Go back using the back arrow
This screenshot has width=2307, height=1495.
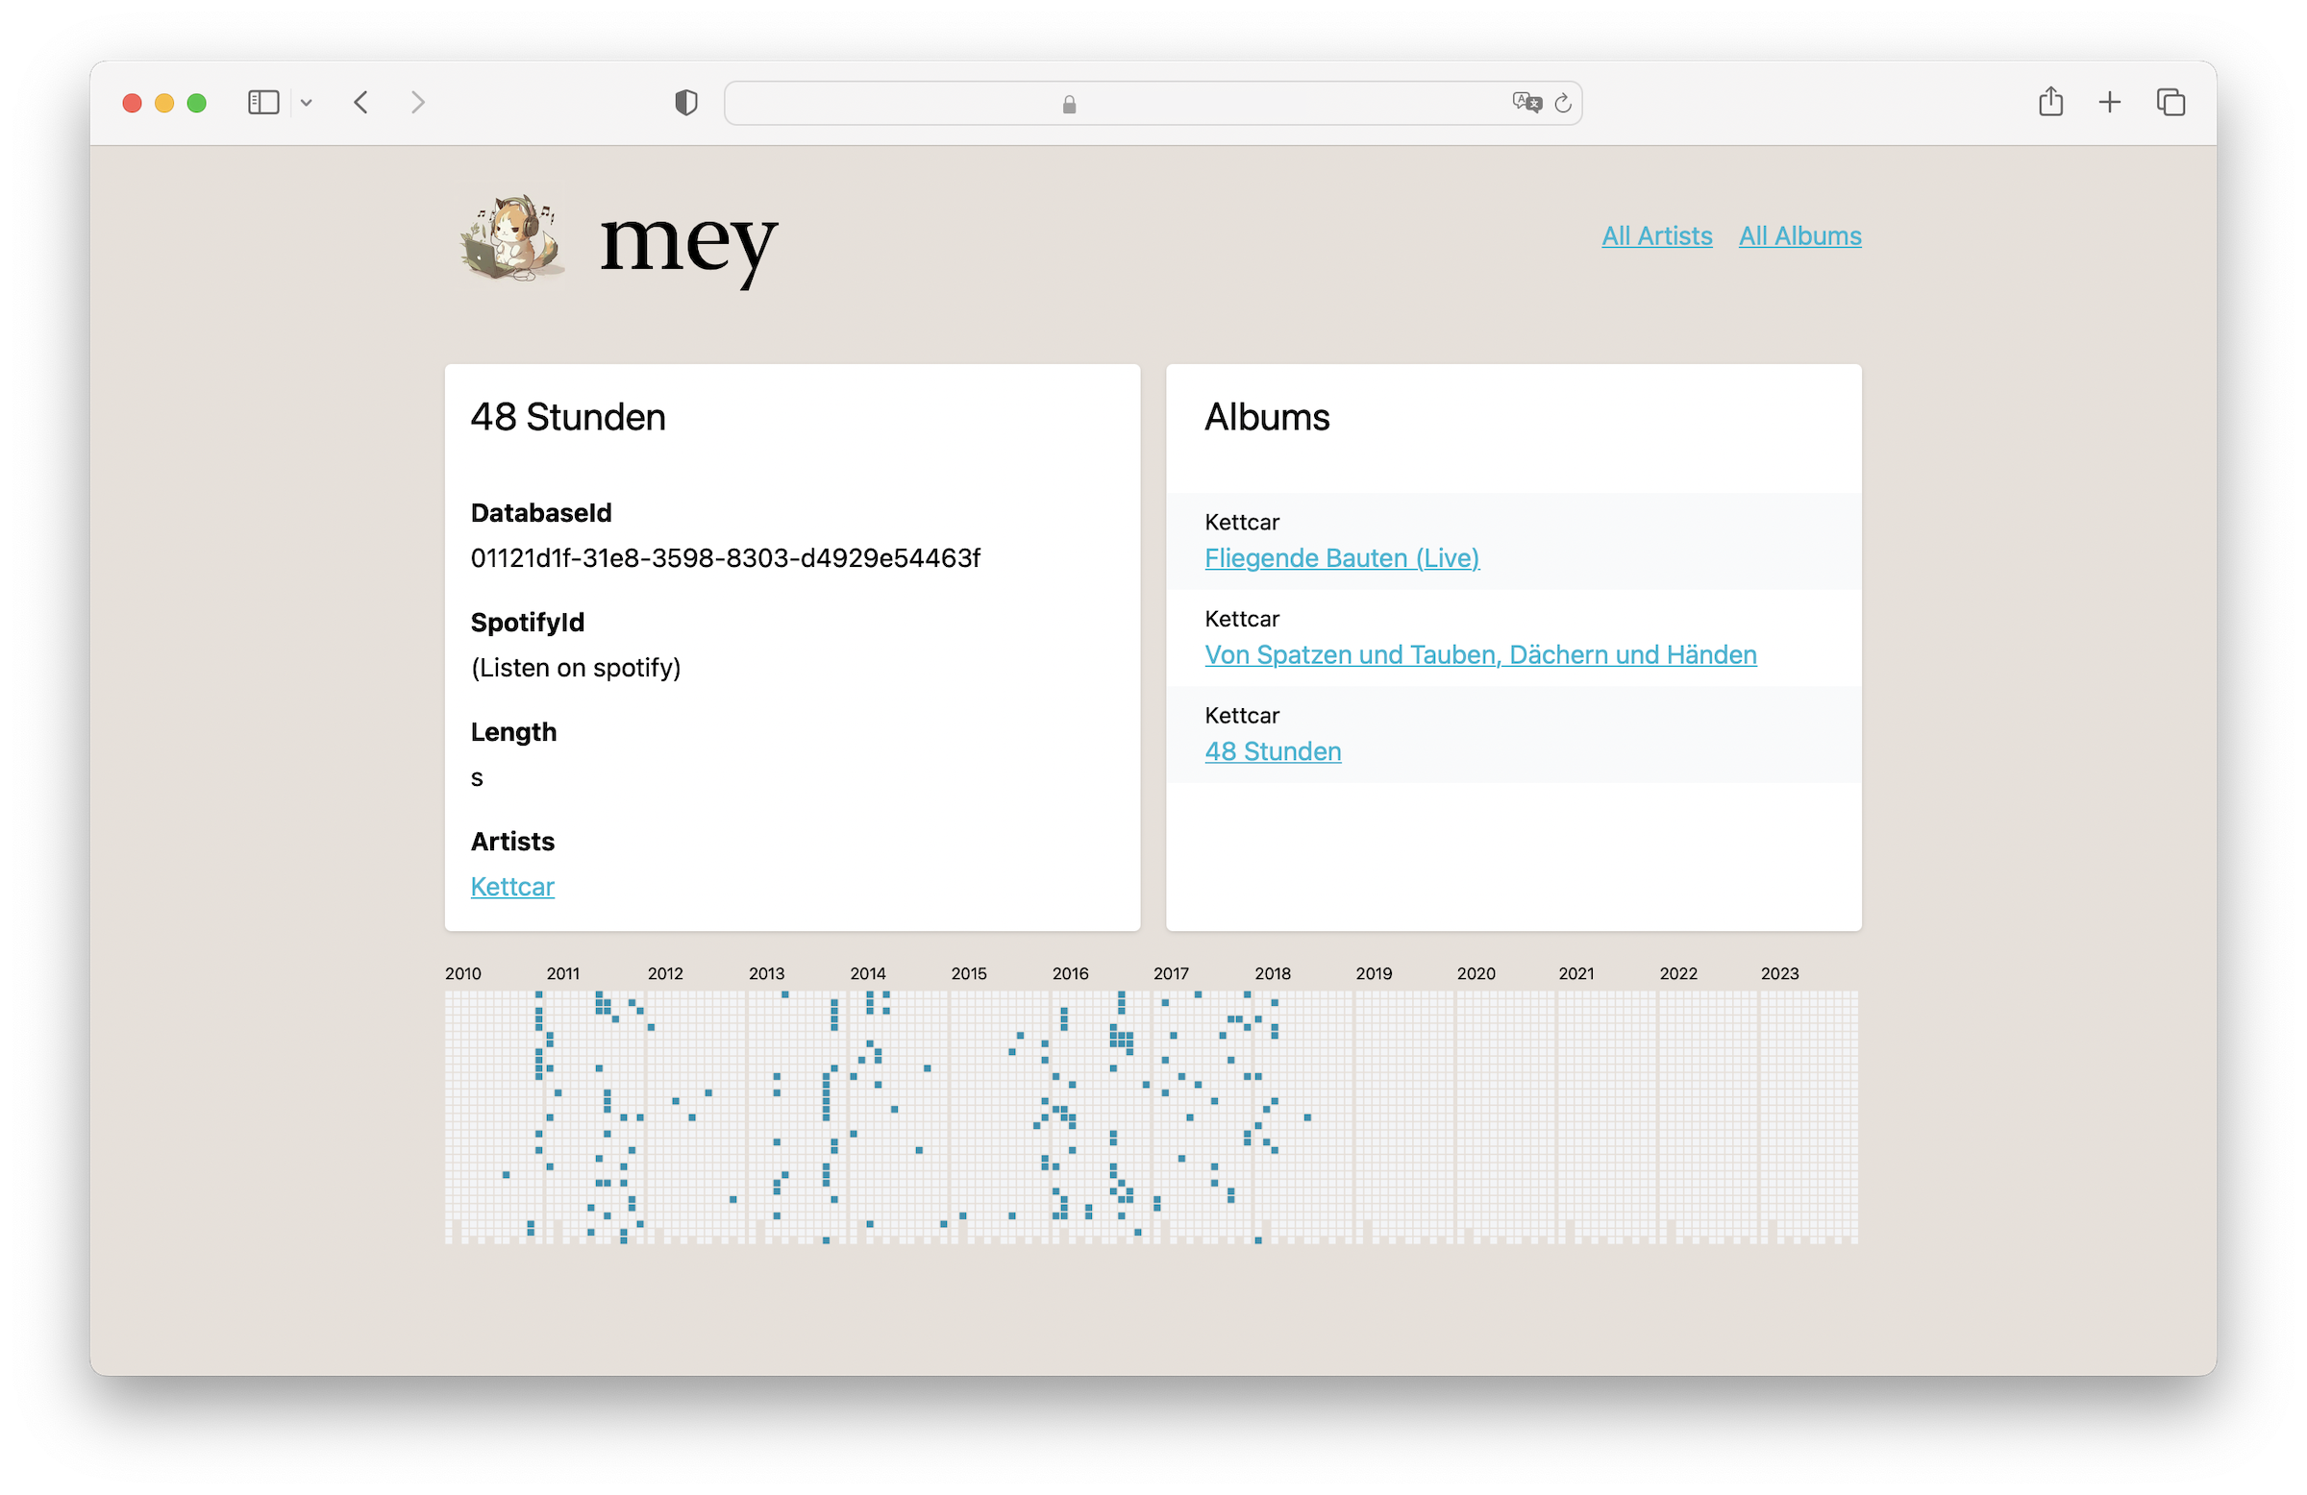360,103
